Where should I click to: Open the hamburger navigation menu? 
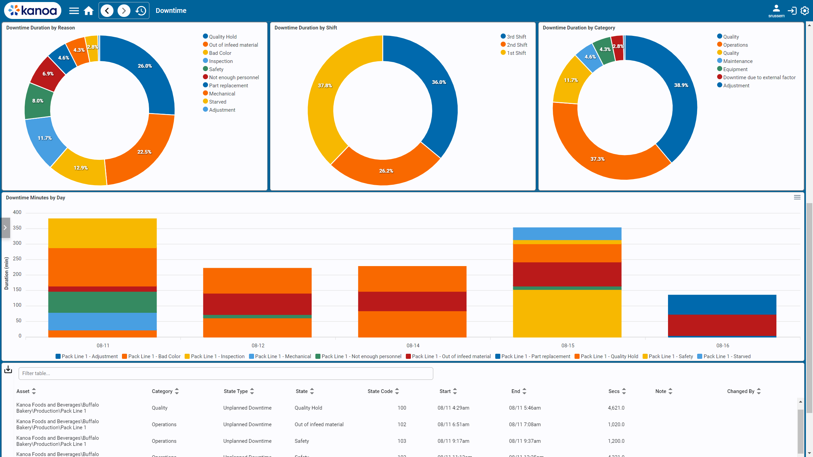coord(74,11)
